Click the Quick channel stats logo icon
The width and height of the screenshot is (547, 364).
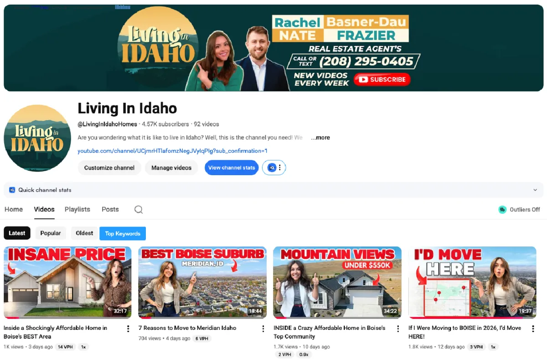pyautogui.click(x=12, y=190)
